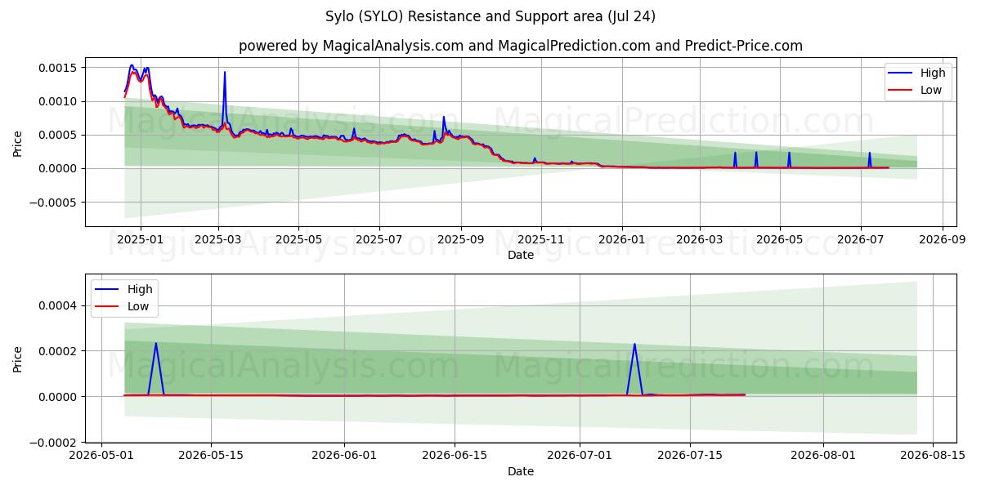Click the bottom chart x-axis label '2026-05-15'
981x490 pixels.
point(211,457)
